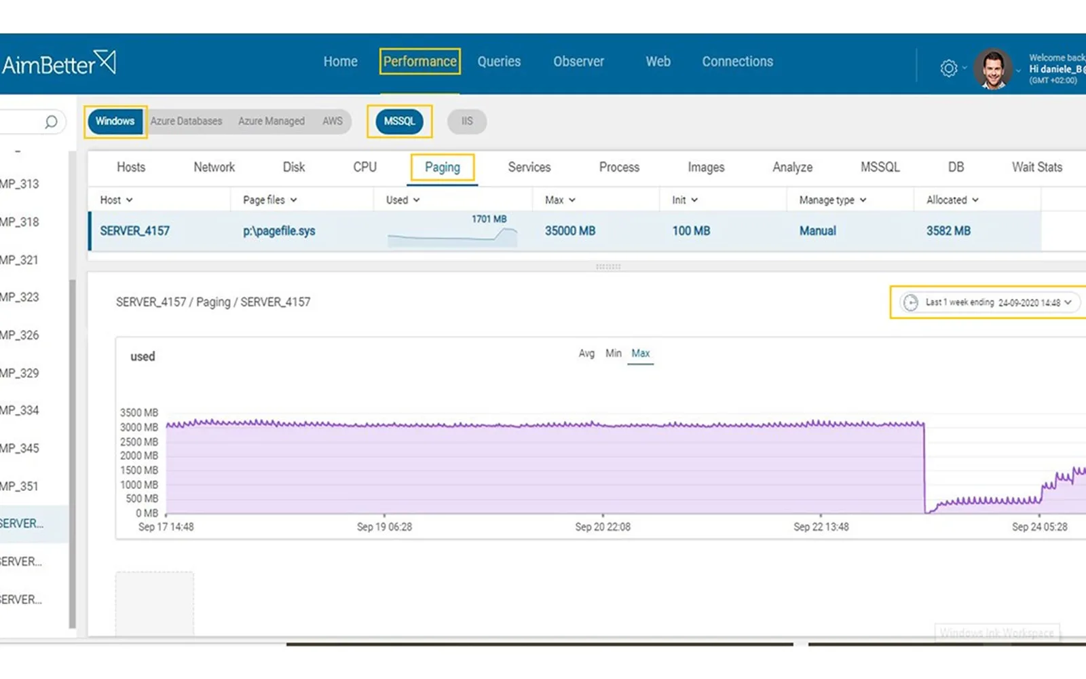Open Web in top navigation
This screenshot has height=679, width=1086.
pyautogui.click(x=658, y=61)
